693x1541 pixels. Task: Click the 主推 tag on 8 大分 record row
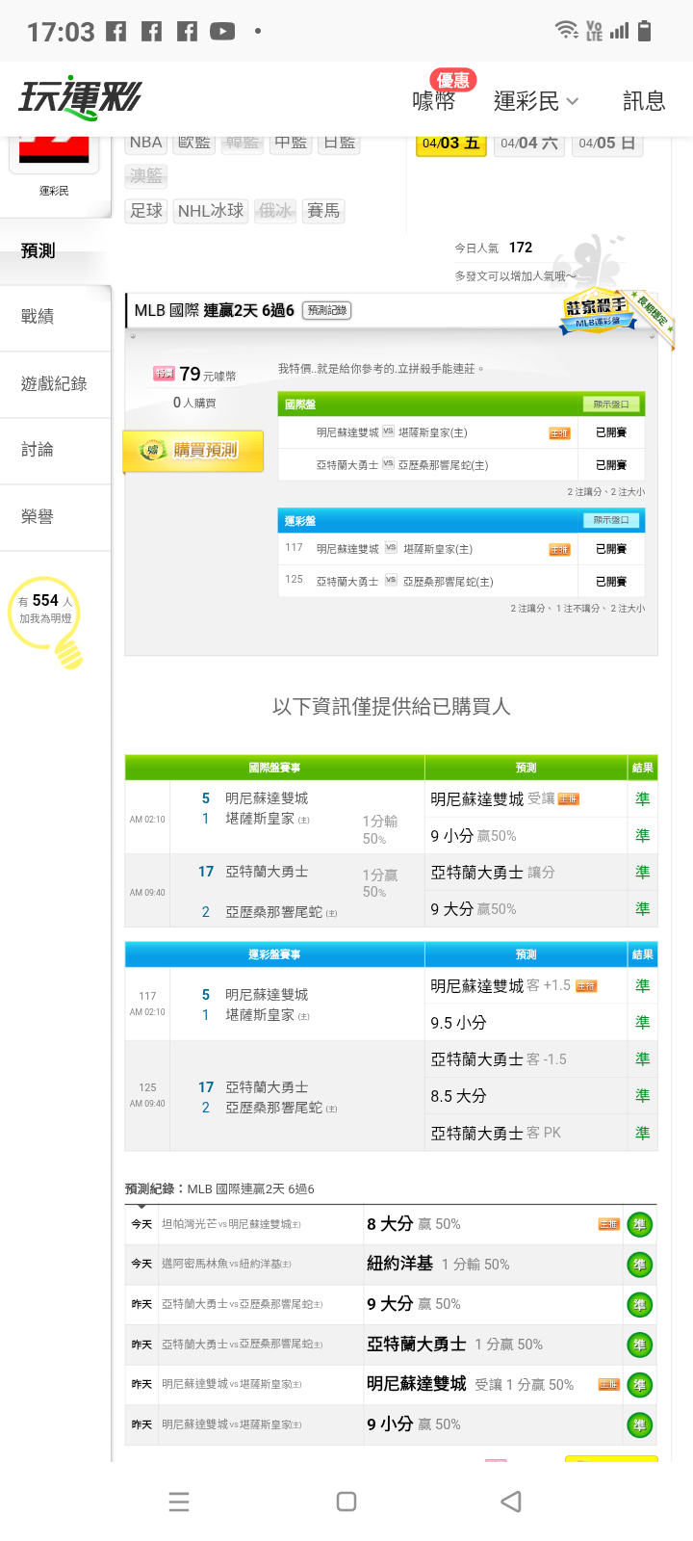pos(608,1224)
